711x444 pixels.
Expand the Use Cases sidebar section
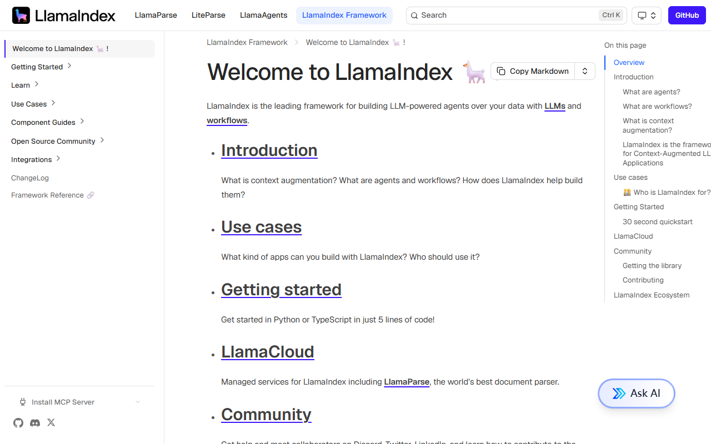point(53,103)
